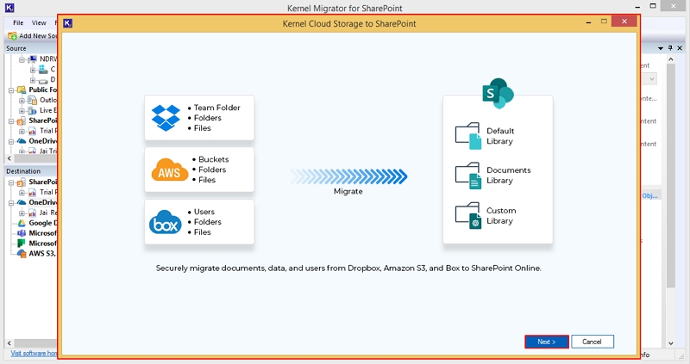Select the Live Exchange icon in Source tree

pyautogui.click(x=32, y=111)
